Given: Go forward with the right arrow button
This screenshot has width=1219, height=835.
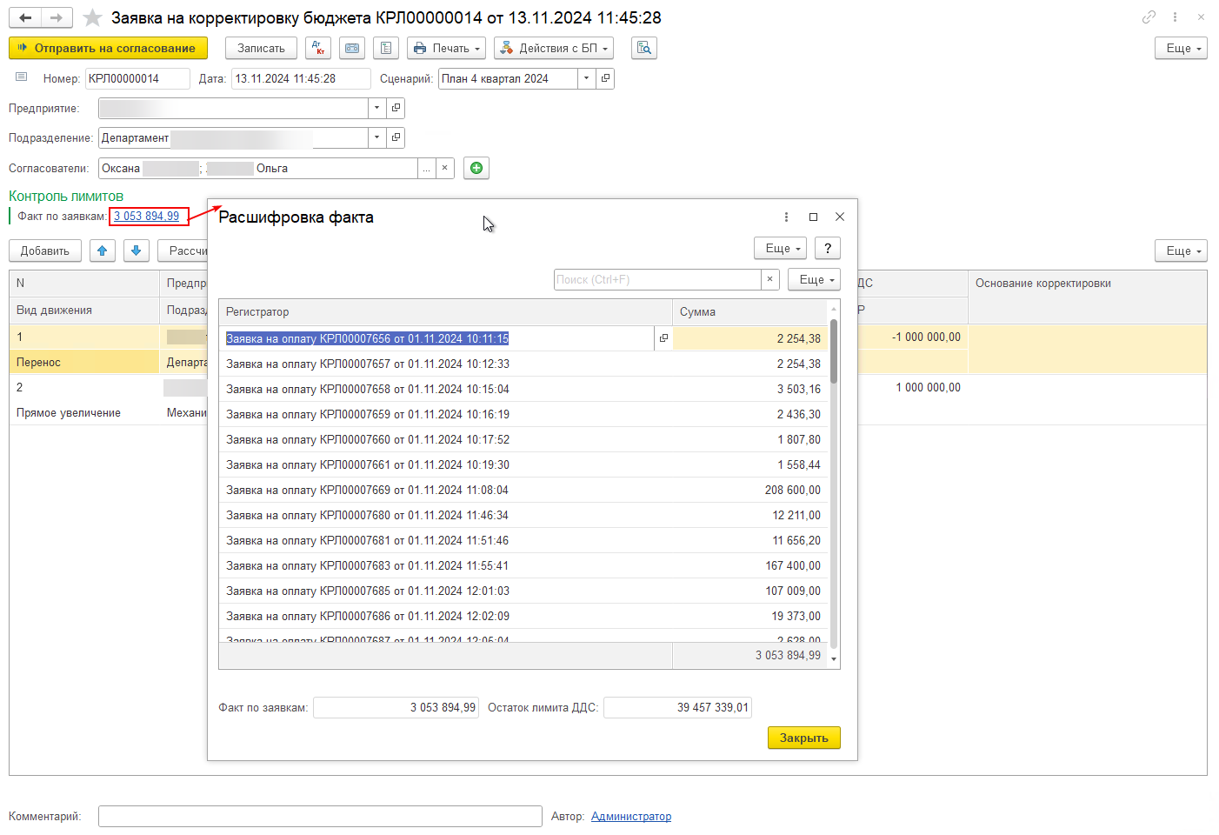Looking at the screenshot, I should (57, 17).
